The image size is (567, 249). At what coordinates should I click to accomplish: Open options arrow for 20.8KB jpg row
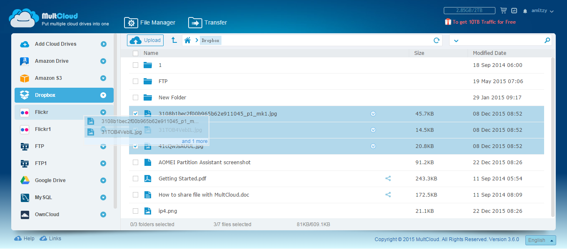click(x=373, y=146)
